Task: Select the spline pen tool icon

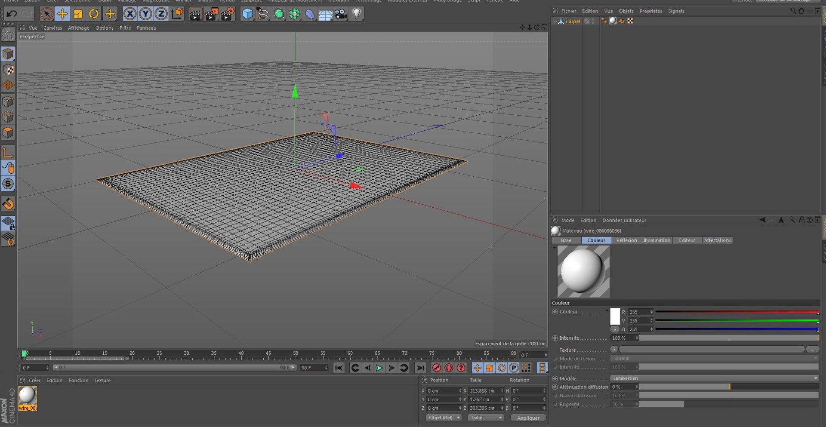Action: pyautogui.click(x=263, y=14)
